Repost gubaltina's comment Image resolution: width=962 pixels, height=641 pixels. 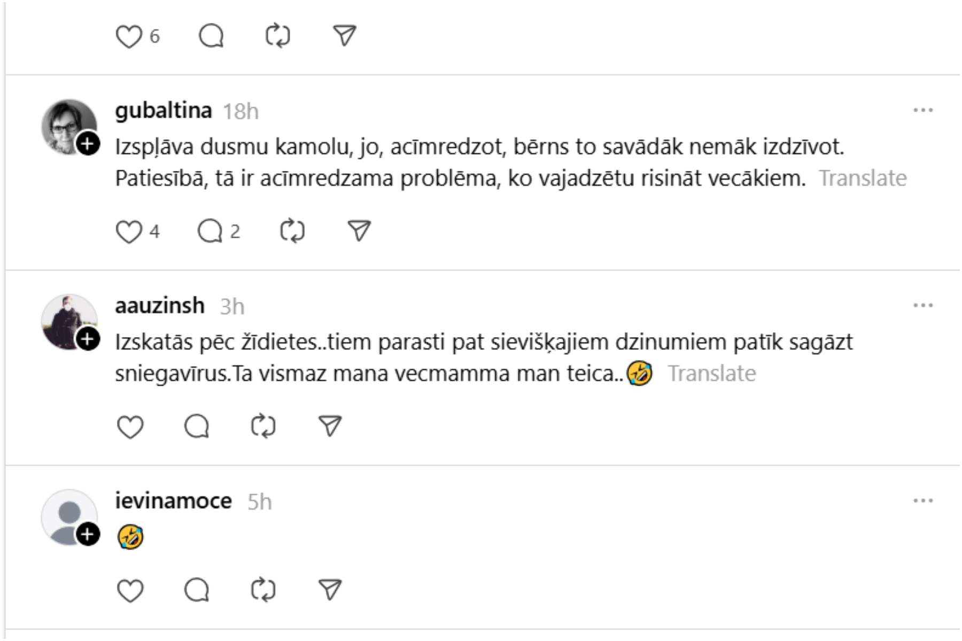(x=292, y=232)
